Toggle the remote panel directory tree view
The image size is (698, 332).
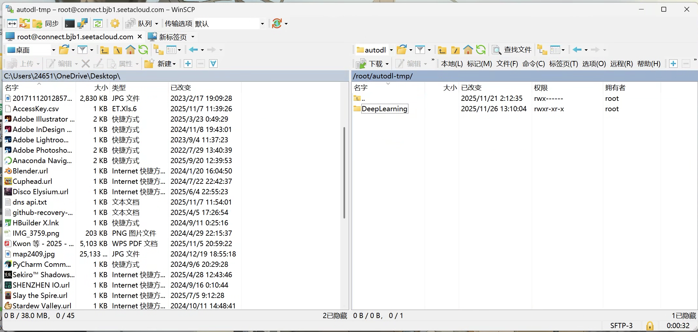[542, 50]
